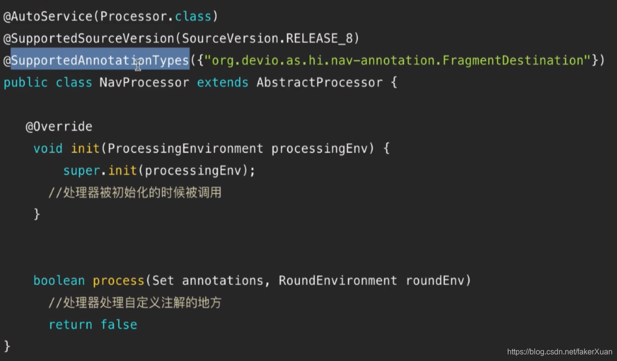
Task: Click the @AutoService annotation
Action: 47,16
